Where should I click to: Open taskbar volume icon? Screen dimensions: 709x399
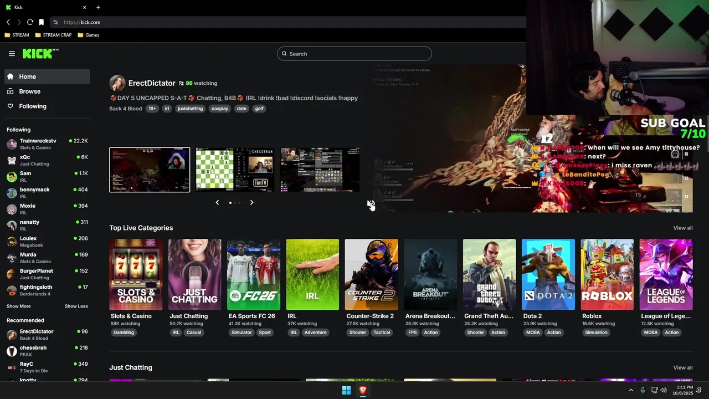pyautogui.click(x=664, y=390)
